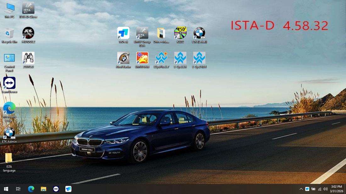
Task: Launch iTool Radar shortcut
Action: (x=123, y=60)
